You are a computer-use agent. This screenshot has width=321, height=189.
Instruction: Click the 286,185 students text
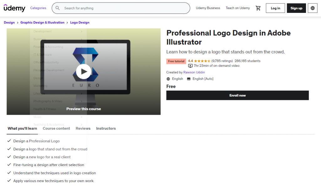[x=248, y=61]
